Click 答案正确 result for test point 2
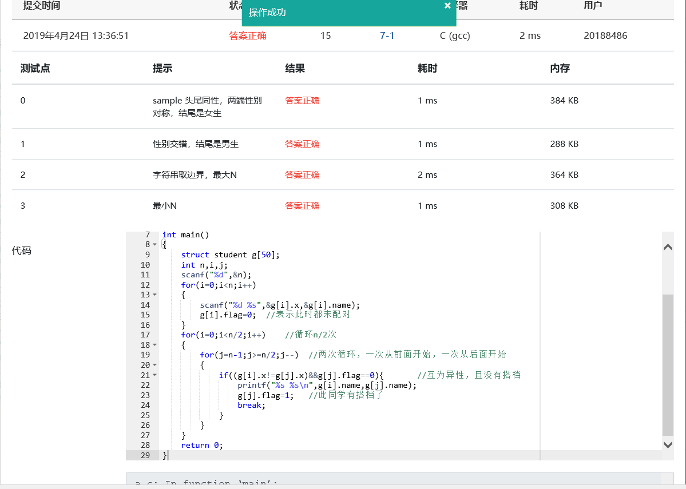The height and width of the screenshot is (489, 686). 302,174
